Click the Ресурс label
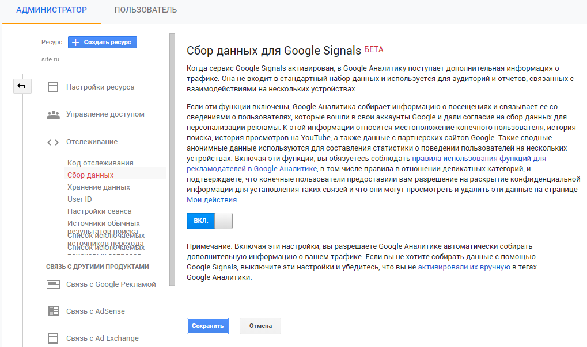Screen dimensions: 587x347 pos(52,42)
